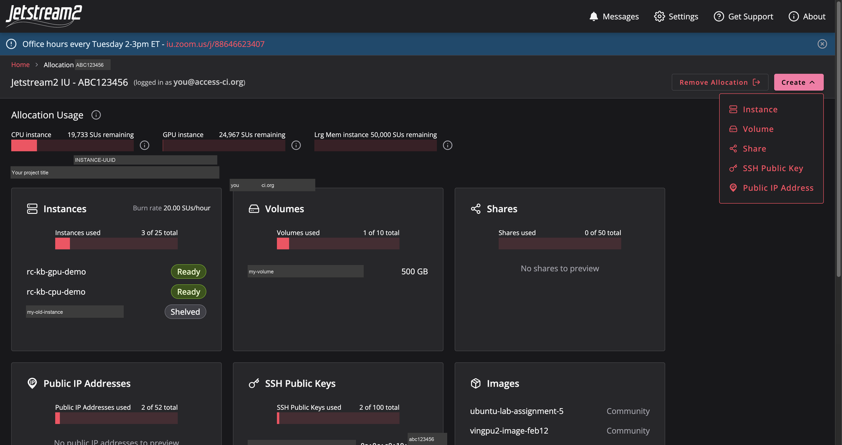Go to Home breadcrumb
Image resolution: width=842 pixels, height=445 pixels.
pos(21,65)
